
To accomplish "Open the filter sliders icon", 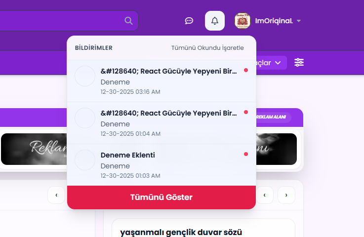I will 299,63.
